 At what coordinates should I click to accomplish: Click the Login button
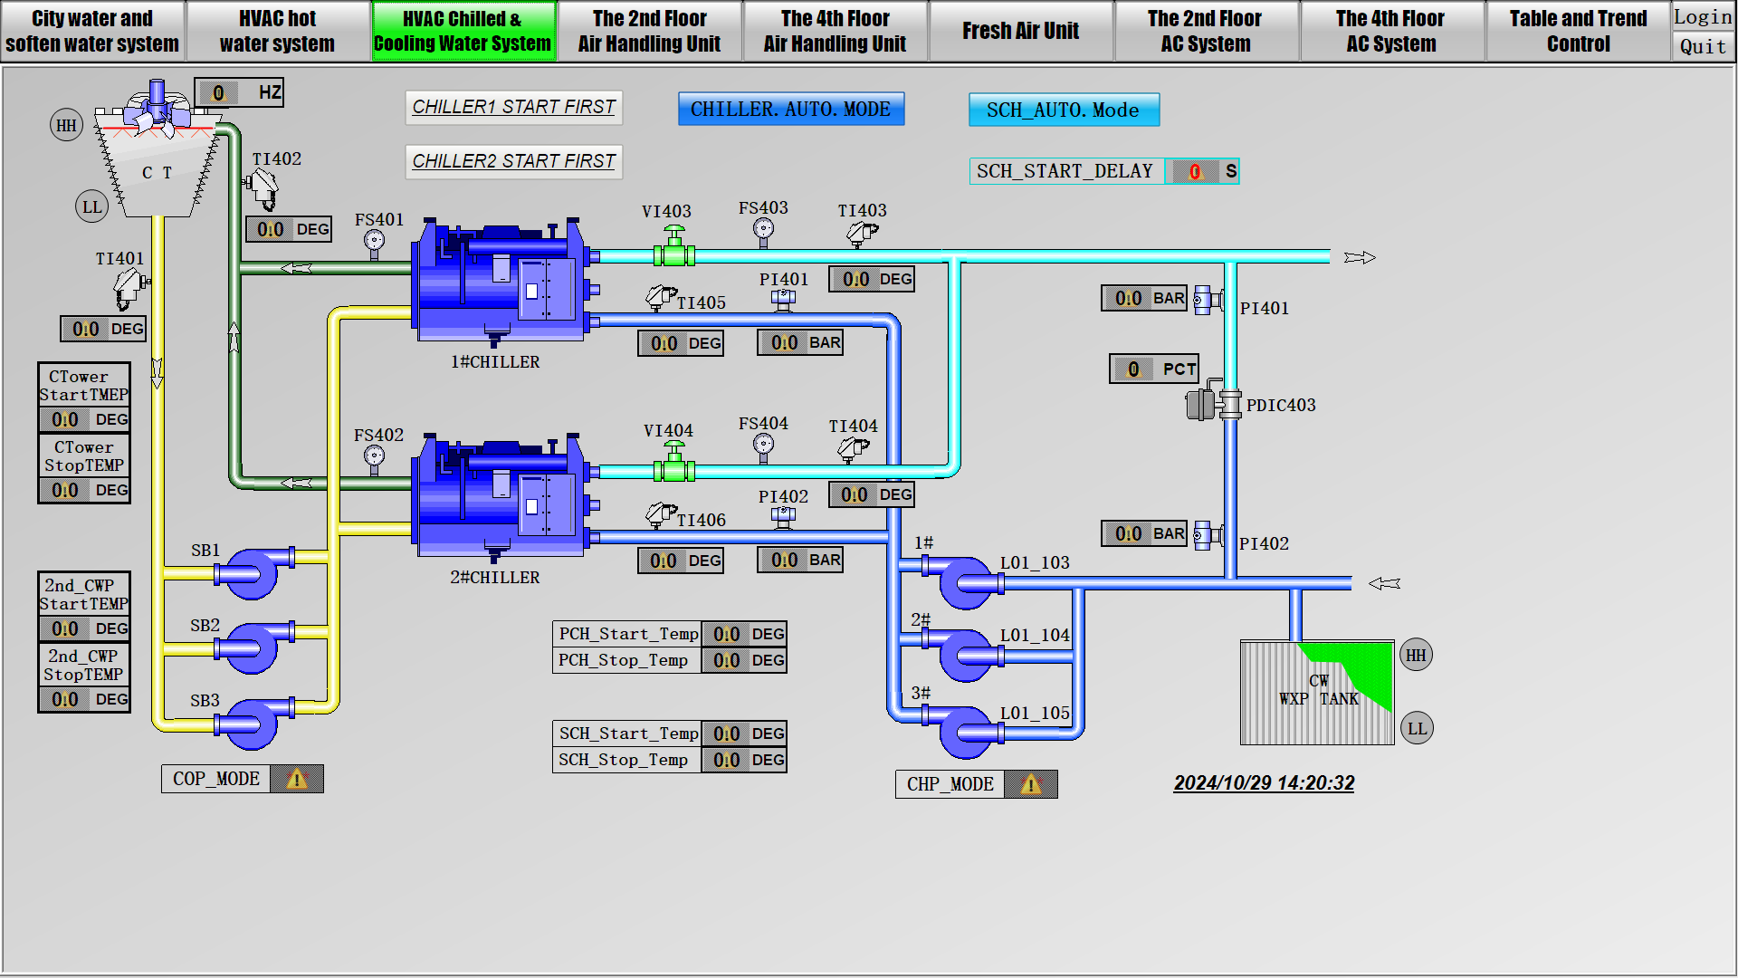[x=1702, y=17]
